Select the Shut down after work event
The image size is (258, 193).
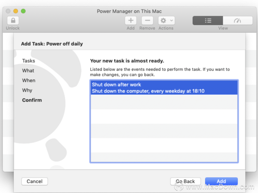[164, 88]
